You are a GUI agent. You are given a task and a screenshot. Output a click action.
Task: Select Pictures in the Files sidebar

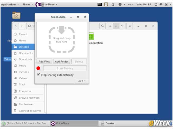[23, 72]
